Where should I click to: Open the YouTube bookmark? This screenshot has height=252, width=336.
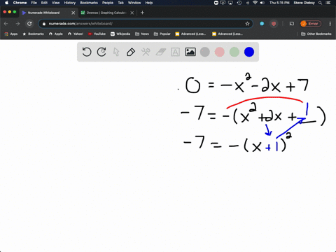tap(97, 34)
